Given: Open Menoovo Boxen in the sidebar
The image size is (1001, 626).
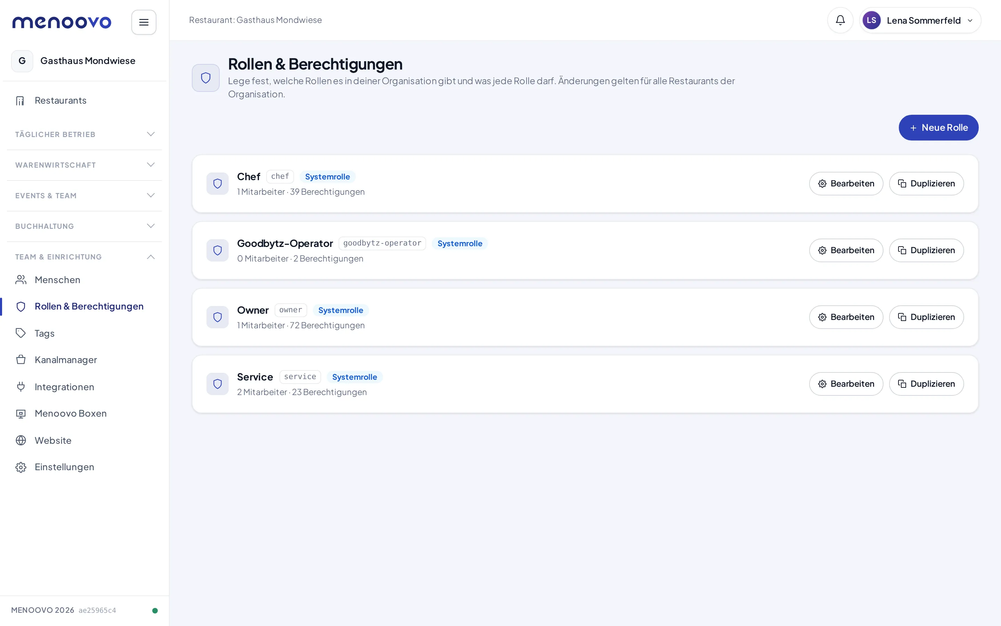Looking at the screenshot, I should (84, 413).
